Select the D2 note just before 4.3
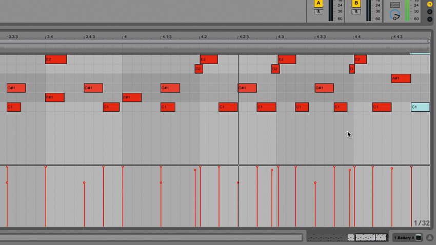436x245 pixels. [275, 69]
